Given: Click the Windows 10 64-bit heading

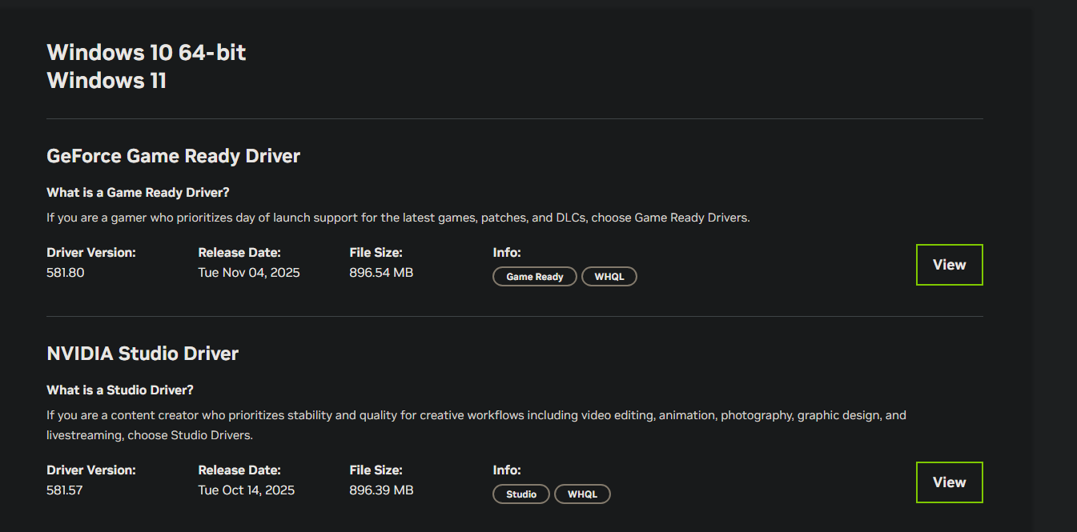Looking at the screenshot, I should click(147, 53).
